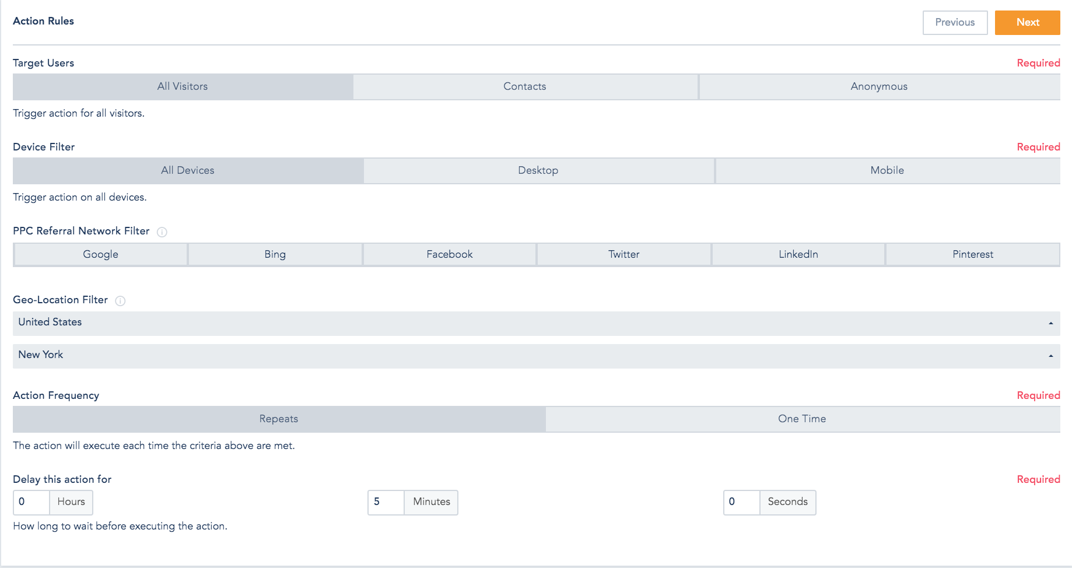This screenshot has height=568, width=1072.
Task: Select Anonymous as target users
Action: [879, 87]
